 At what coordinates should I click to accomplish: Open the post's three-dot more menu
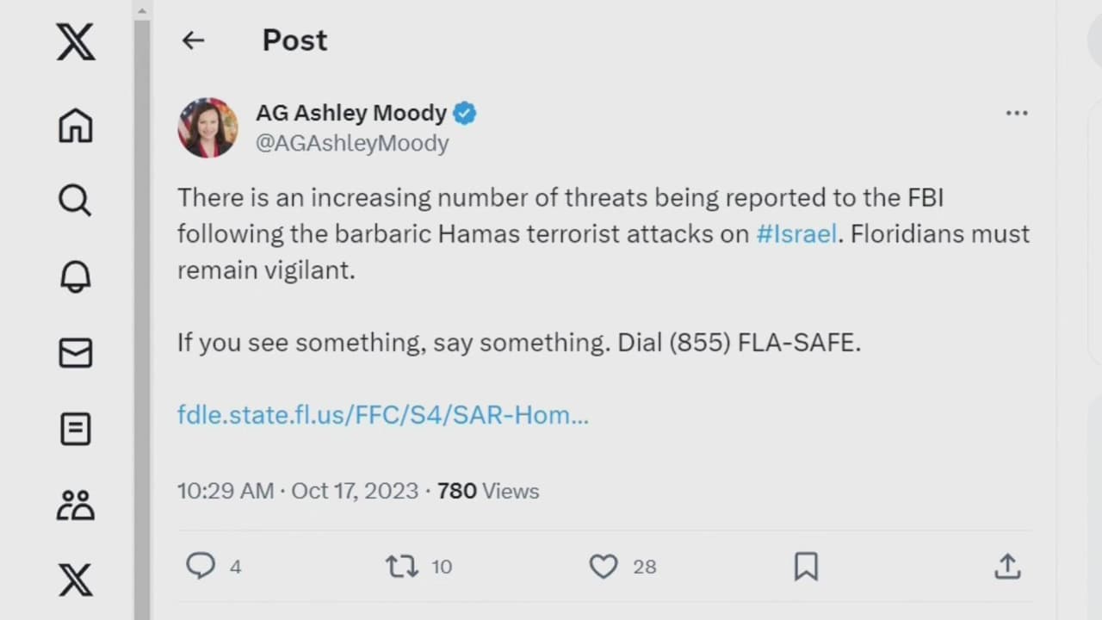[1017, 114]
